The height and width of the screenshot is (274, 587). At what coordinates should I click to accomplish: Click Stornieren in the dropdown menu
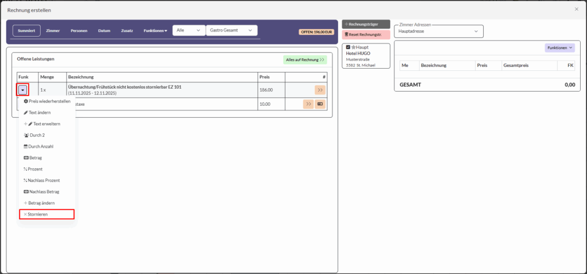pyautogui.click(x=47, y=214)
